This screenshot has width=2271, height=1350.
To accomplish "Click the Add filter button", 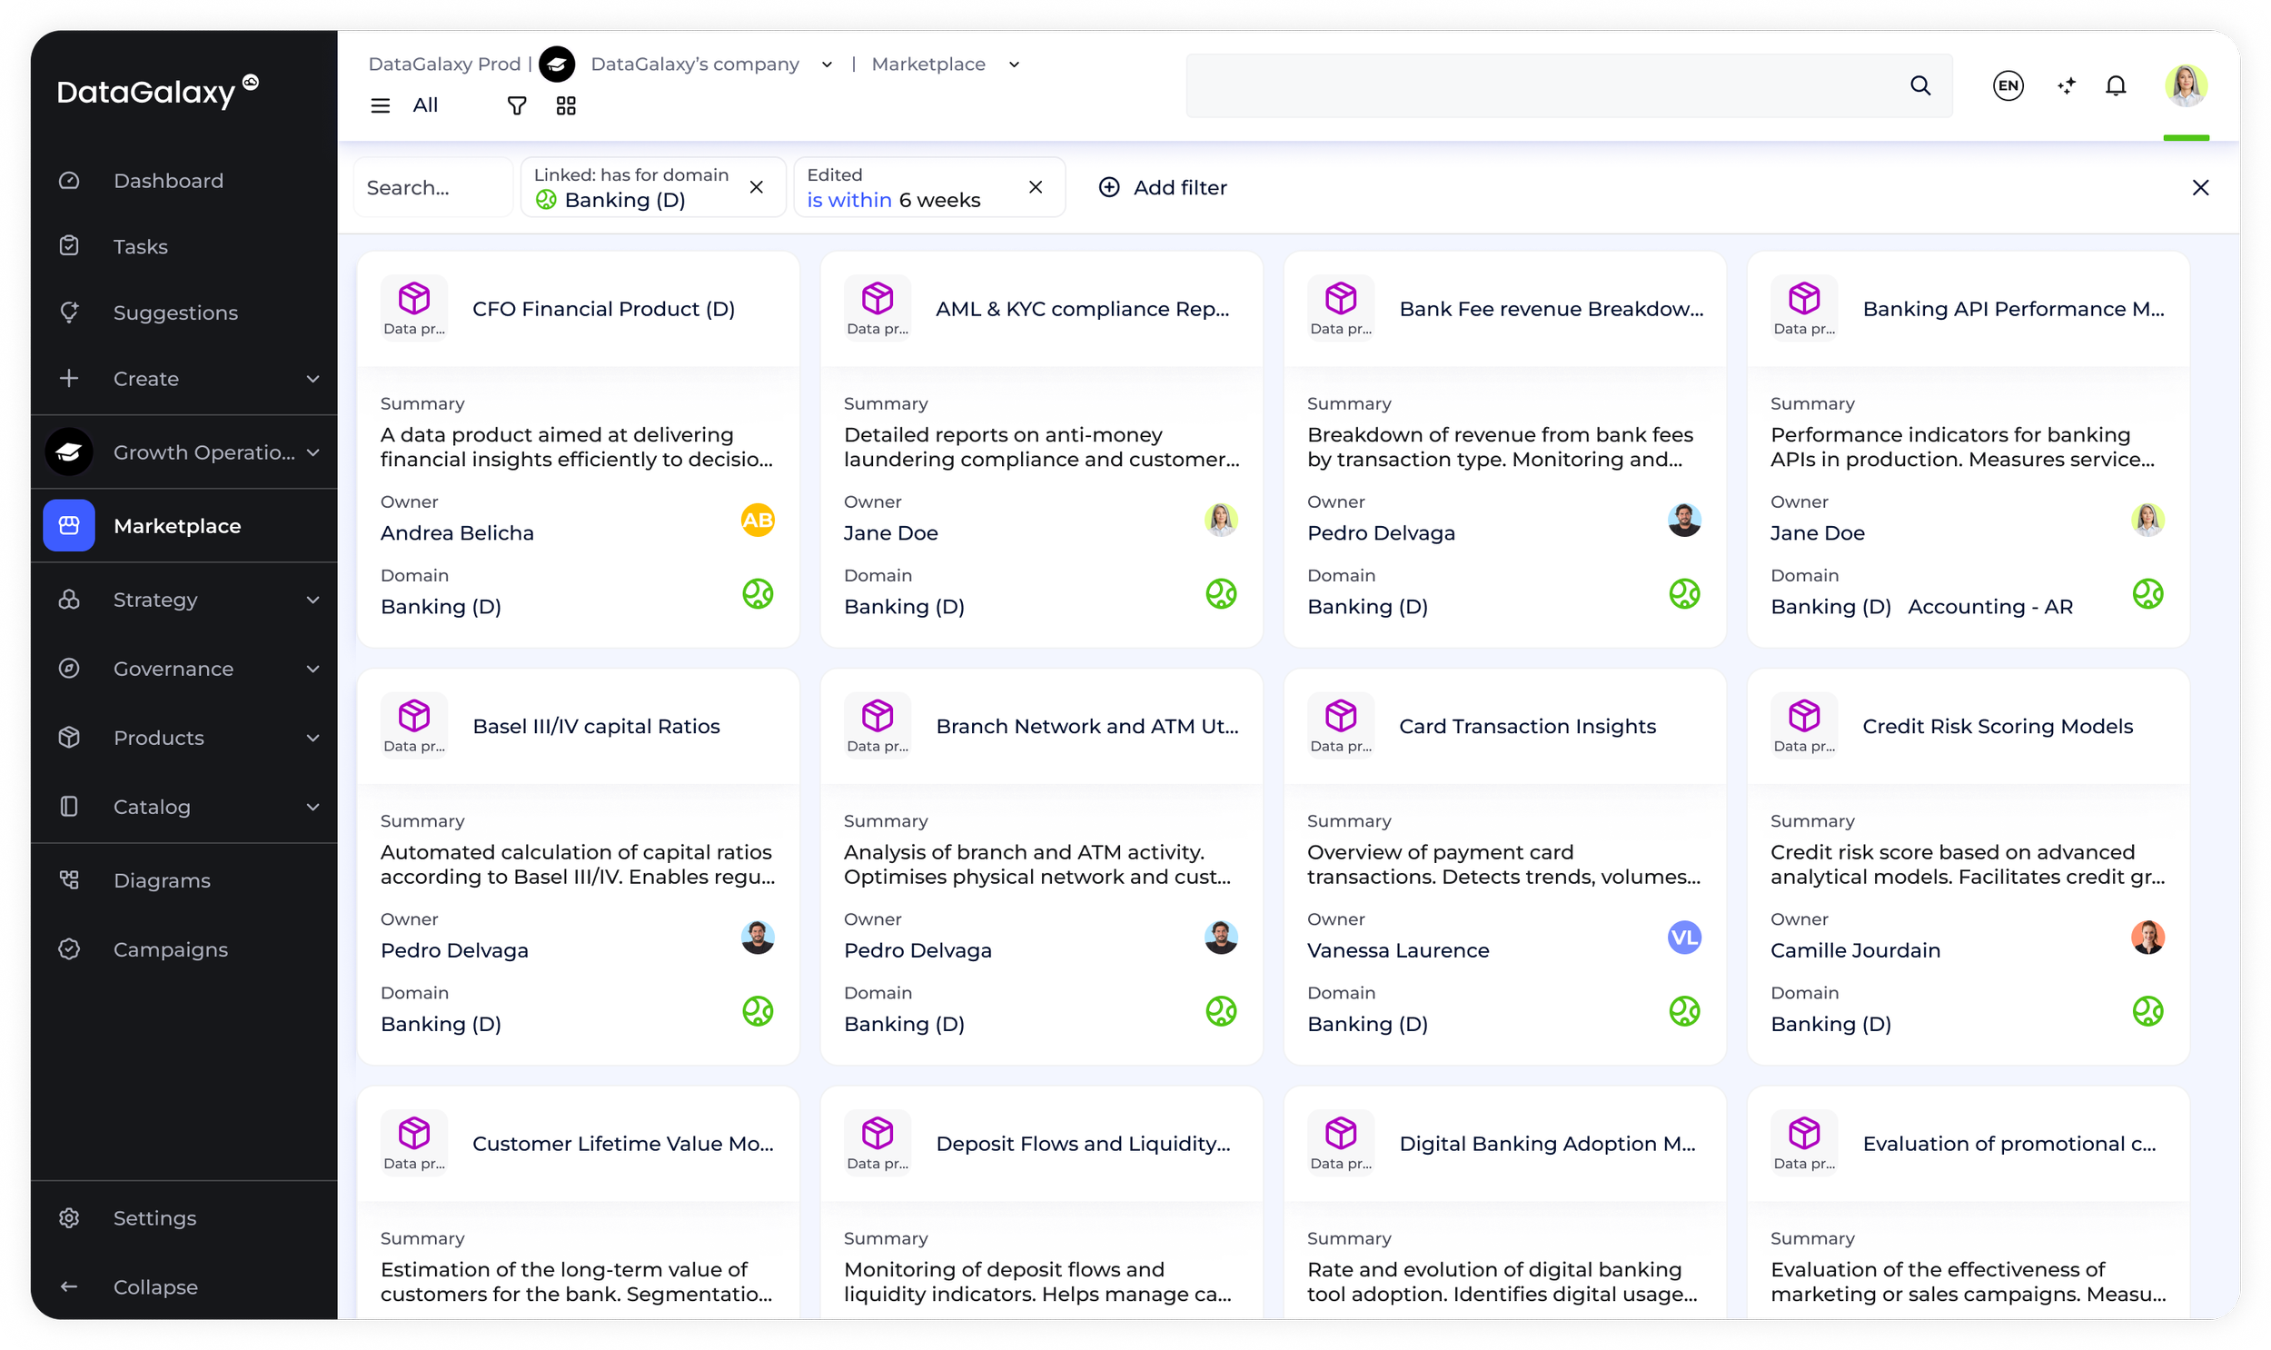I will point(1163,187).
